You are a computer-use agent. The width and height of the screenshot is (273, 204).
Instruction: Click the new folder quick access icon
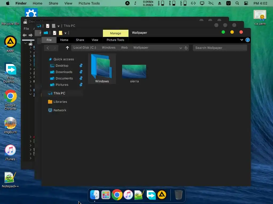(x=61, y=33)
